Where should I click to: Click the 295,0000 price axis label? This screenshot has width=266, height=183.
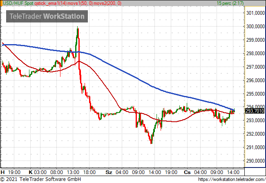(255, 94)
